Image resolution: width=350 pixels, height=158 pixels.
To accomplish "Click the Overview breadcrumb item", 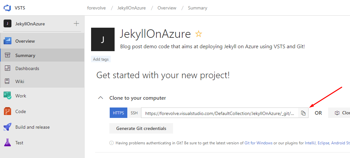I will tap(167, 8).
